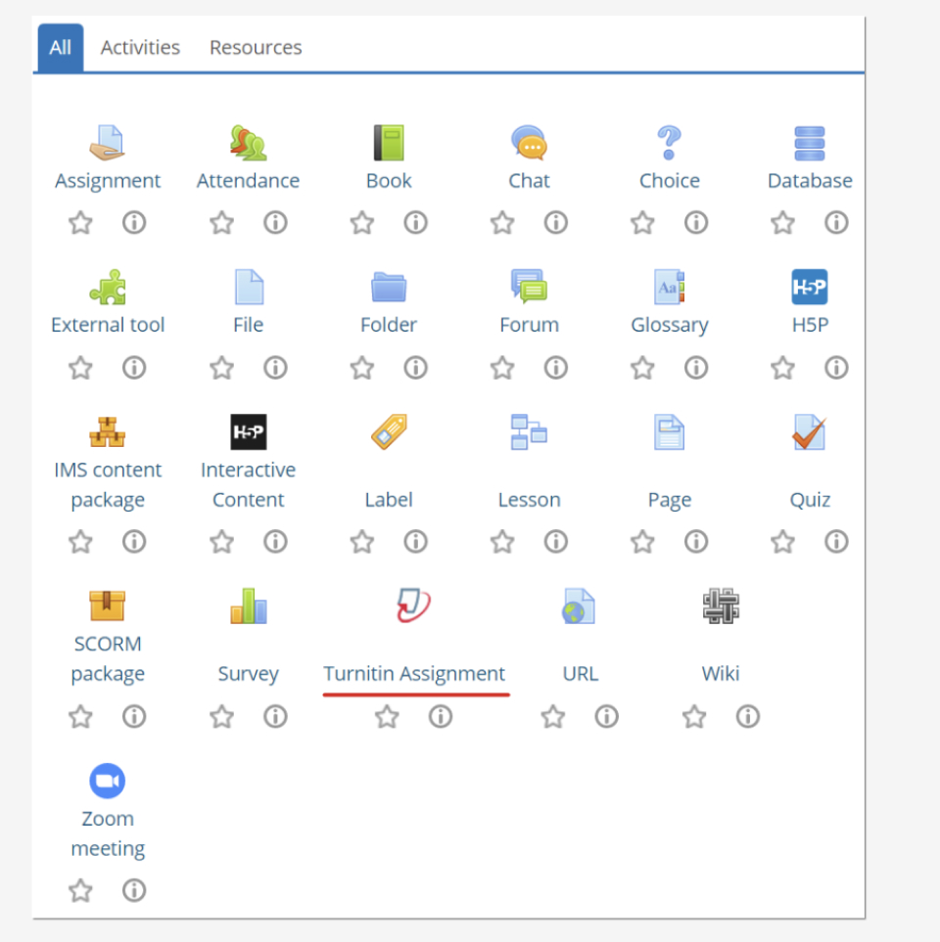Choose the Glossary icon
The width and height of the screenshot is (940, 942).
[x=670, y=288]
